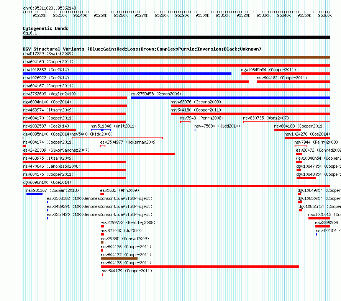Click the nsv511346 (Arlt2011) label
The image size is (341, 301).
pos(113,126)
